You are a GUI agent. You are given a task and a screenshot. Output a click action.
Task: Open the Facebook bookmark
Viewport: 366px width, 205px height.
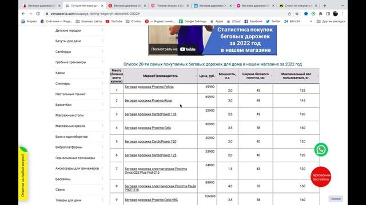[253, 22]
